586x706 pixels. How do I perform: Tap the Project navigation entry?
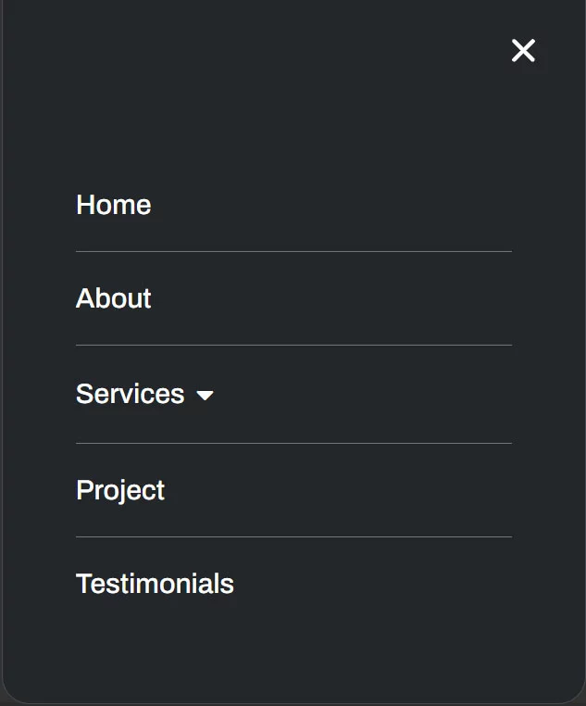(120, 490)
